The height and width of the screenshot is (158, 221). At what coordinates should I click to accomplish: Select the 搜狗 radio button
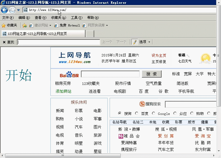coord(120,113)
